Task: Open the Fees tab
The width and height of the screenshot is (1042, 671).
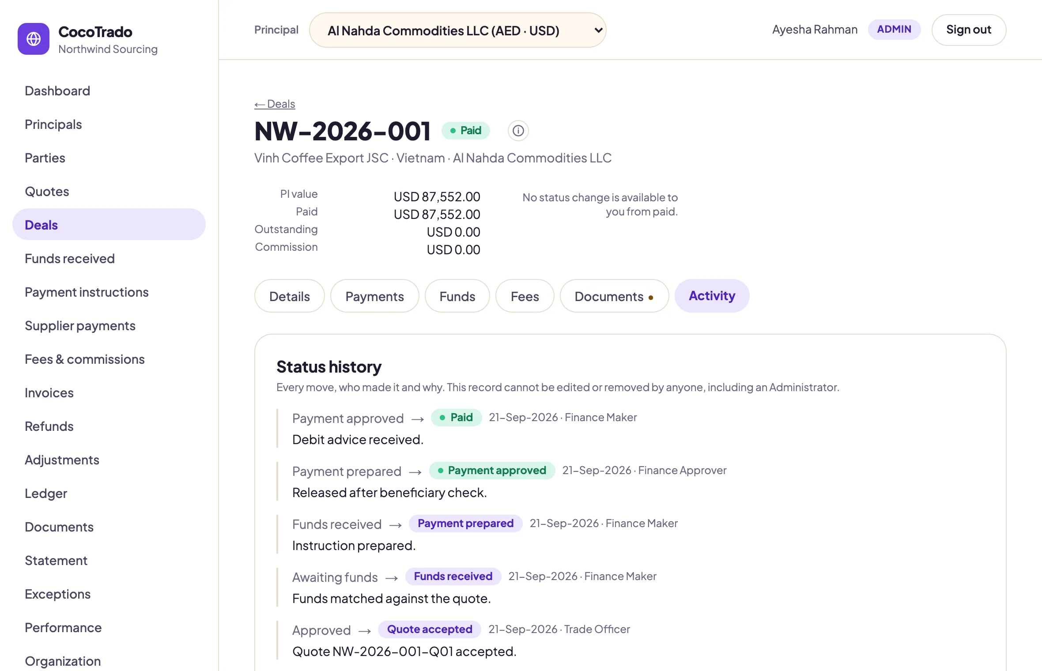Action: click(525, 296)
